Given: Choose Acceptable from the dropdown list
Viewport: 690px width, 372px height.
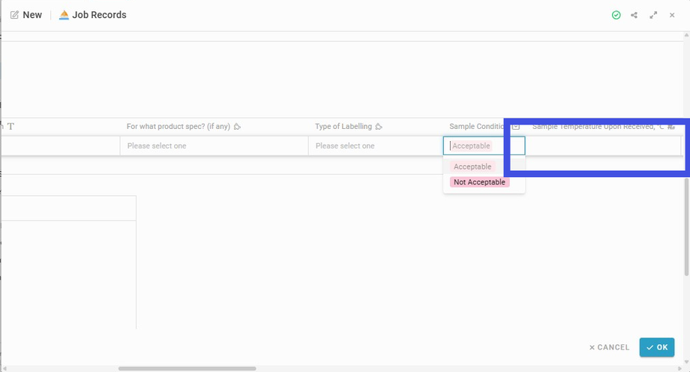Looking at the screenshot, I should tap(472, 166).
